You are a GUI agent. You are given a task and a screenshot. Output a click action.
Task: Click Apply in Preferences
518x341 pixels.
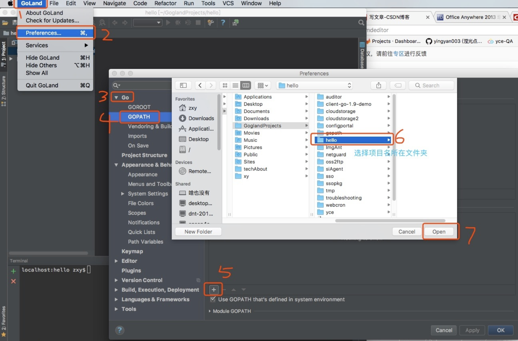click(x=472, y=330)
